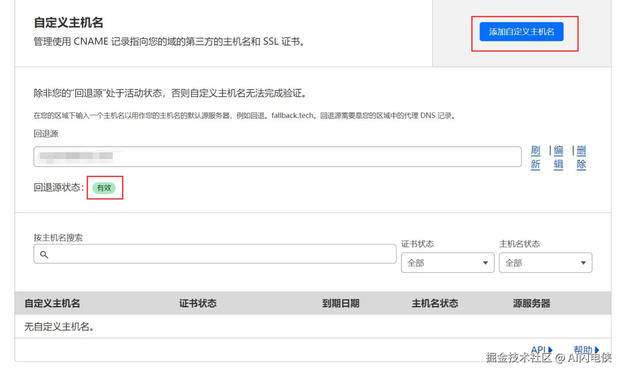Expand the 帮助 link at bottom
The width and height of the screenshot is (622, 374).
pyautogui.click(x=587, y=350)
